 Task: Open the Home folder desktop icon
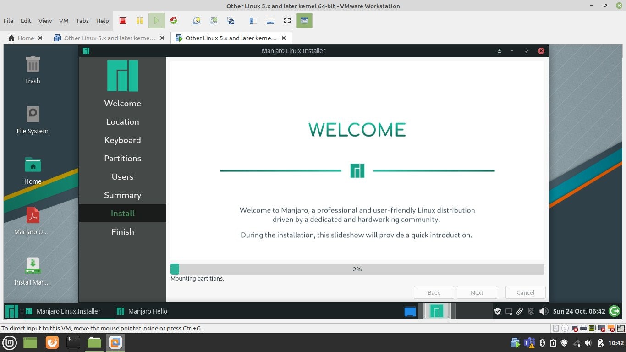click(x=33, y=170)
